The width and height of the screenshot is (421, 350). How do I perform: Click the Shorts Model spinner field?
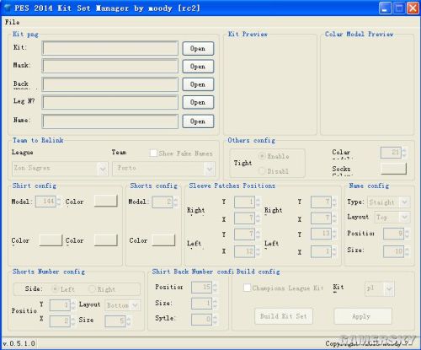pyautogui.click(x=165, y=202)
